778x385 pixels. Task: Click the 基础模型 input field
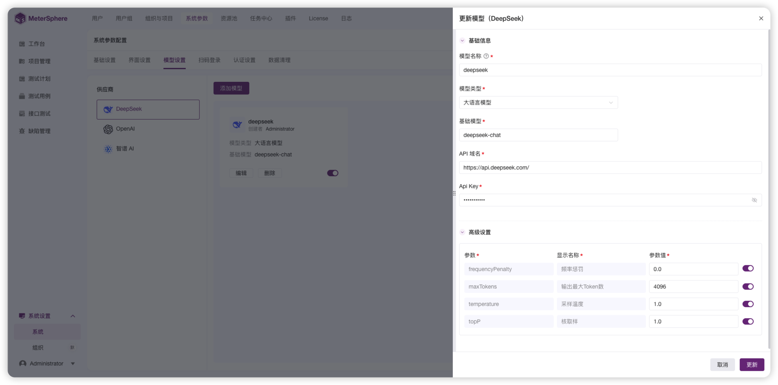538,135
